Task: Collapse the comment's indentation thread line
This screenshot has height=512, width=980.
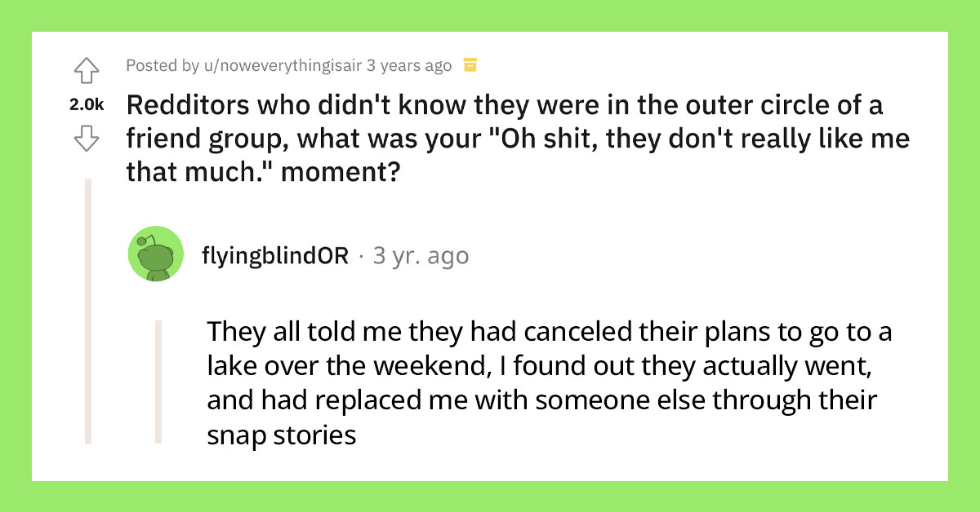Action: [x=158, y=383]
